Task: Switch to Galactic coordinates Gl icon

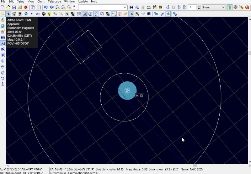Action: click(3, 55)
